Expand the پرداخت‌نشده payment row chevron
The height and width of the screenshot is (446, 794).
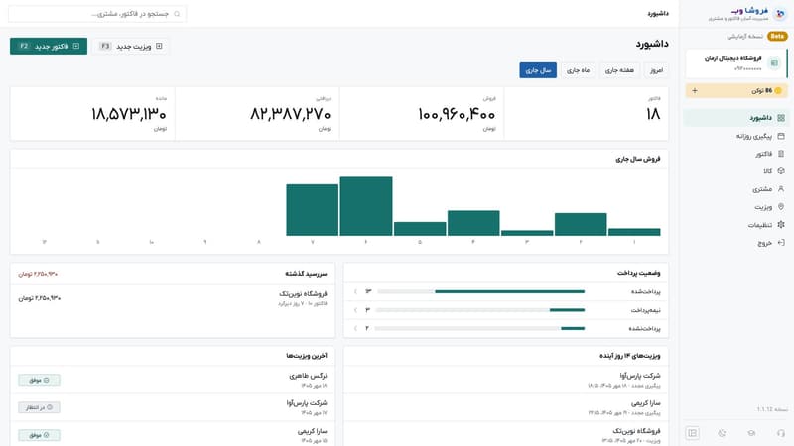355,328
